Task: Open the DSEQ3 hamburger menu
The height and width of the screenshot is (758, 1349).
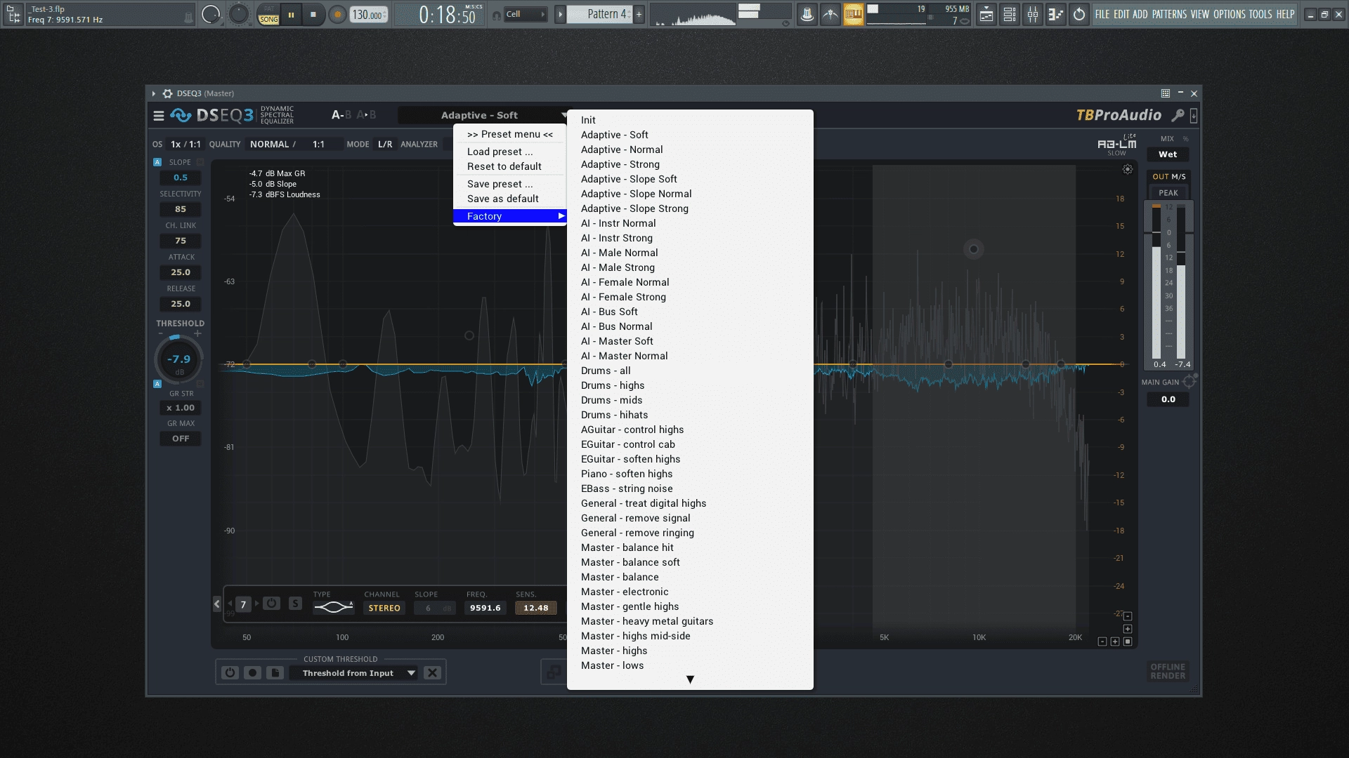Action: point(159,116)
